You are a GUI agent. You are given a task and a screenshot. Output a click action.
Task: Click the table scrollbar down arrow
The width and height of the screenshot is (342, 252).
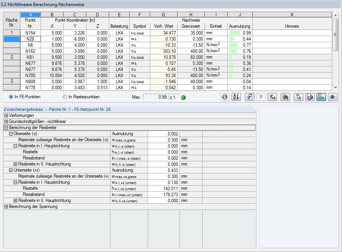pyautogui.click(x=336, y=88)
